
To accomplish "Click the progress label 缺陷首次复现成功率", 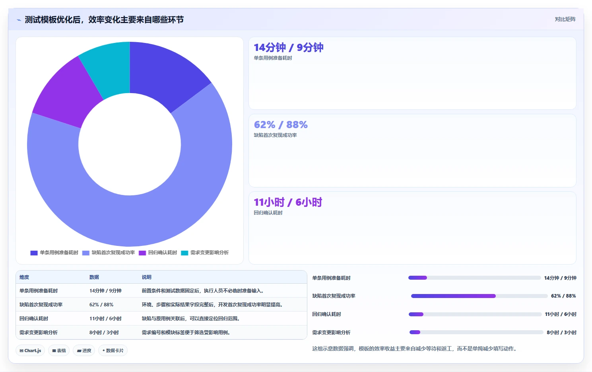I will (x=334, y=296).
